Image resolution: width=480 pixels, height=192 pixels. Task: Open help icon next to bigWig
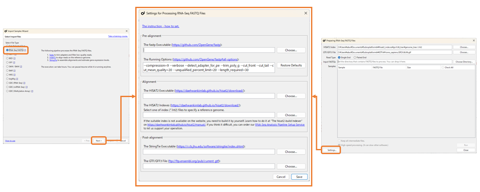(17, 79)
